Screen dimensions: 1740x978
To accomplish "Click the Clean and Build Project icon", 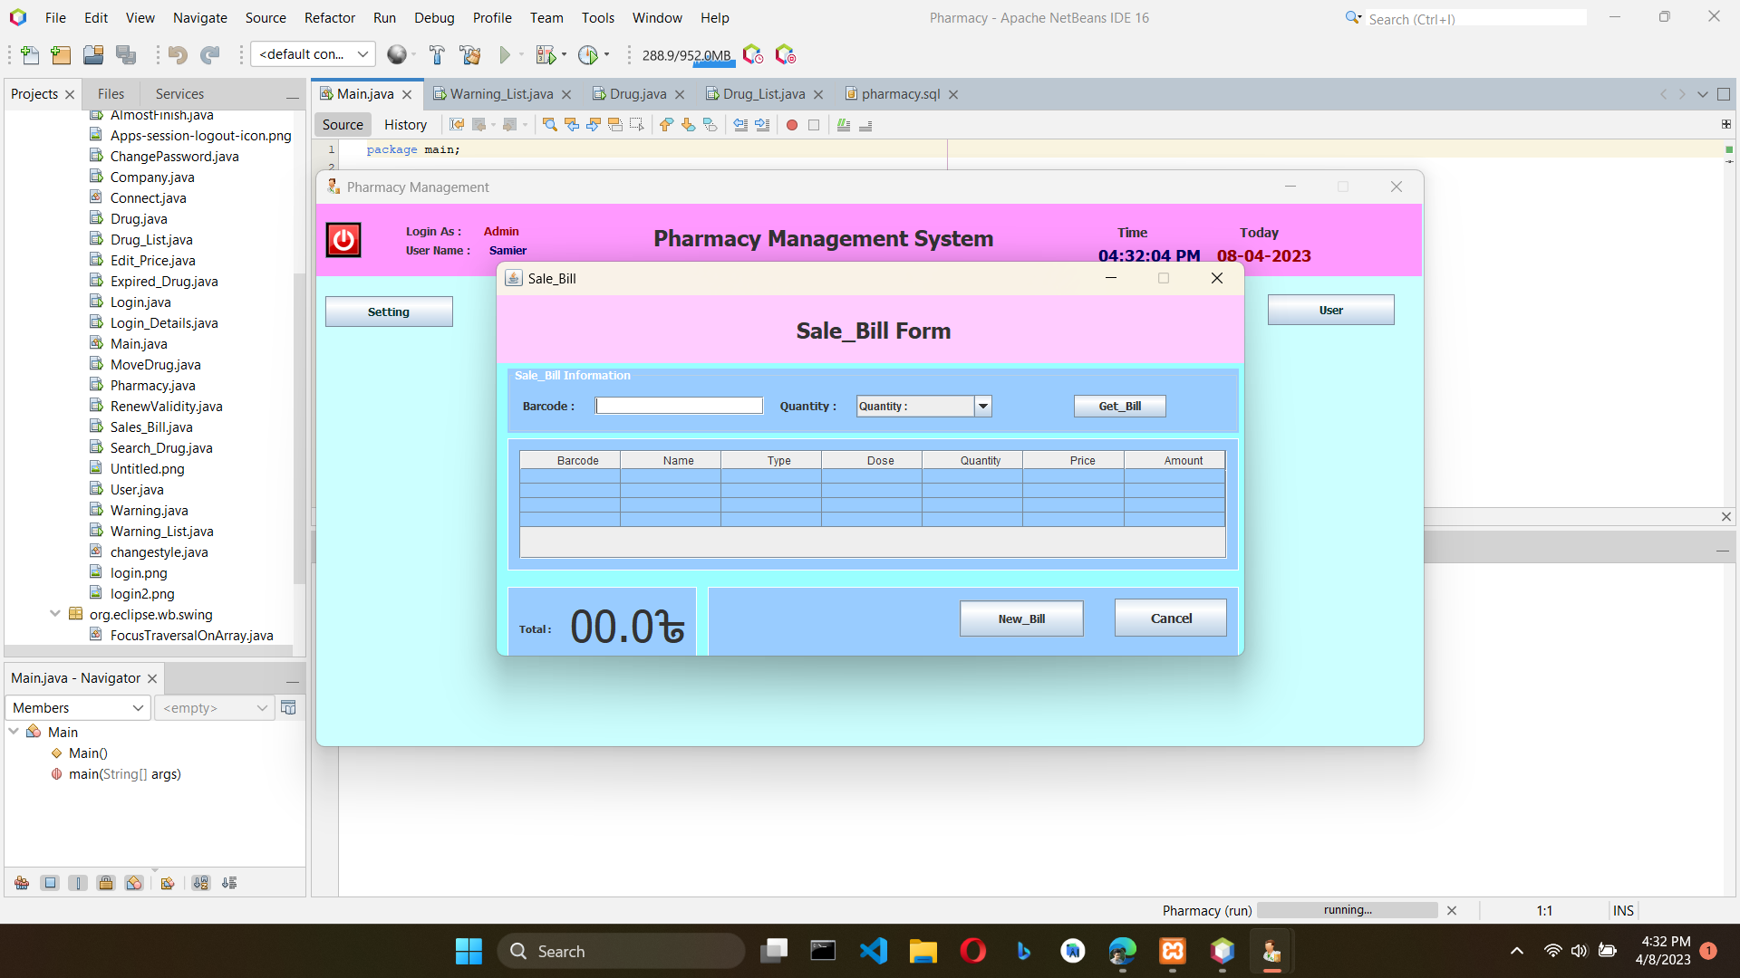I will click(470, 54).
